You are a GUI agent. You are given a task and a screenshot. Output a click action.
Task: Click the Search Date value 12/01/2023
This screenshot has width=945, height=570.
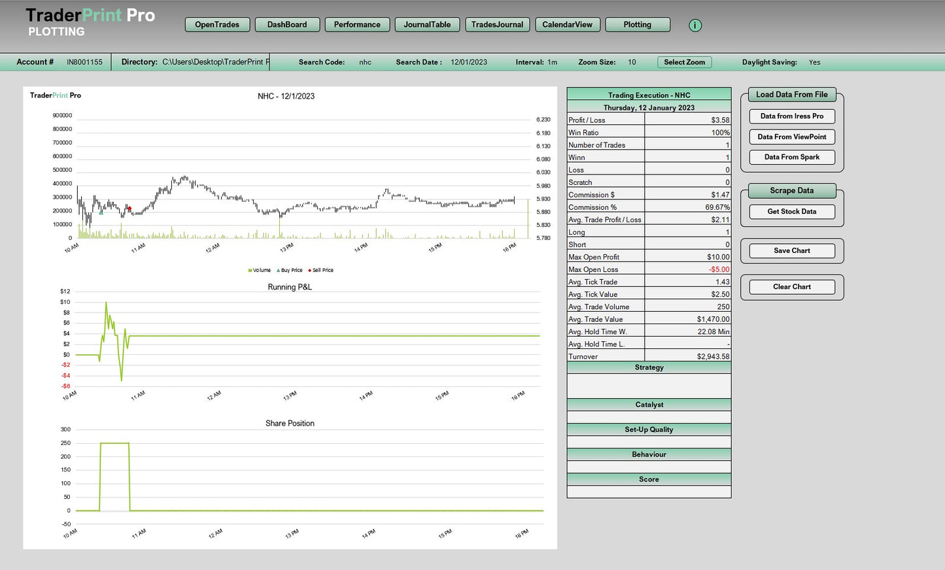(x=469, y=63)
